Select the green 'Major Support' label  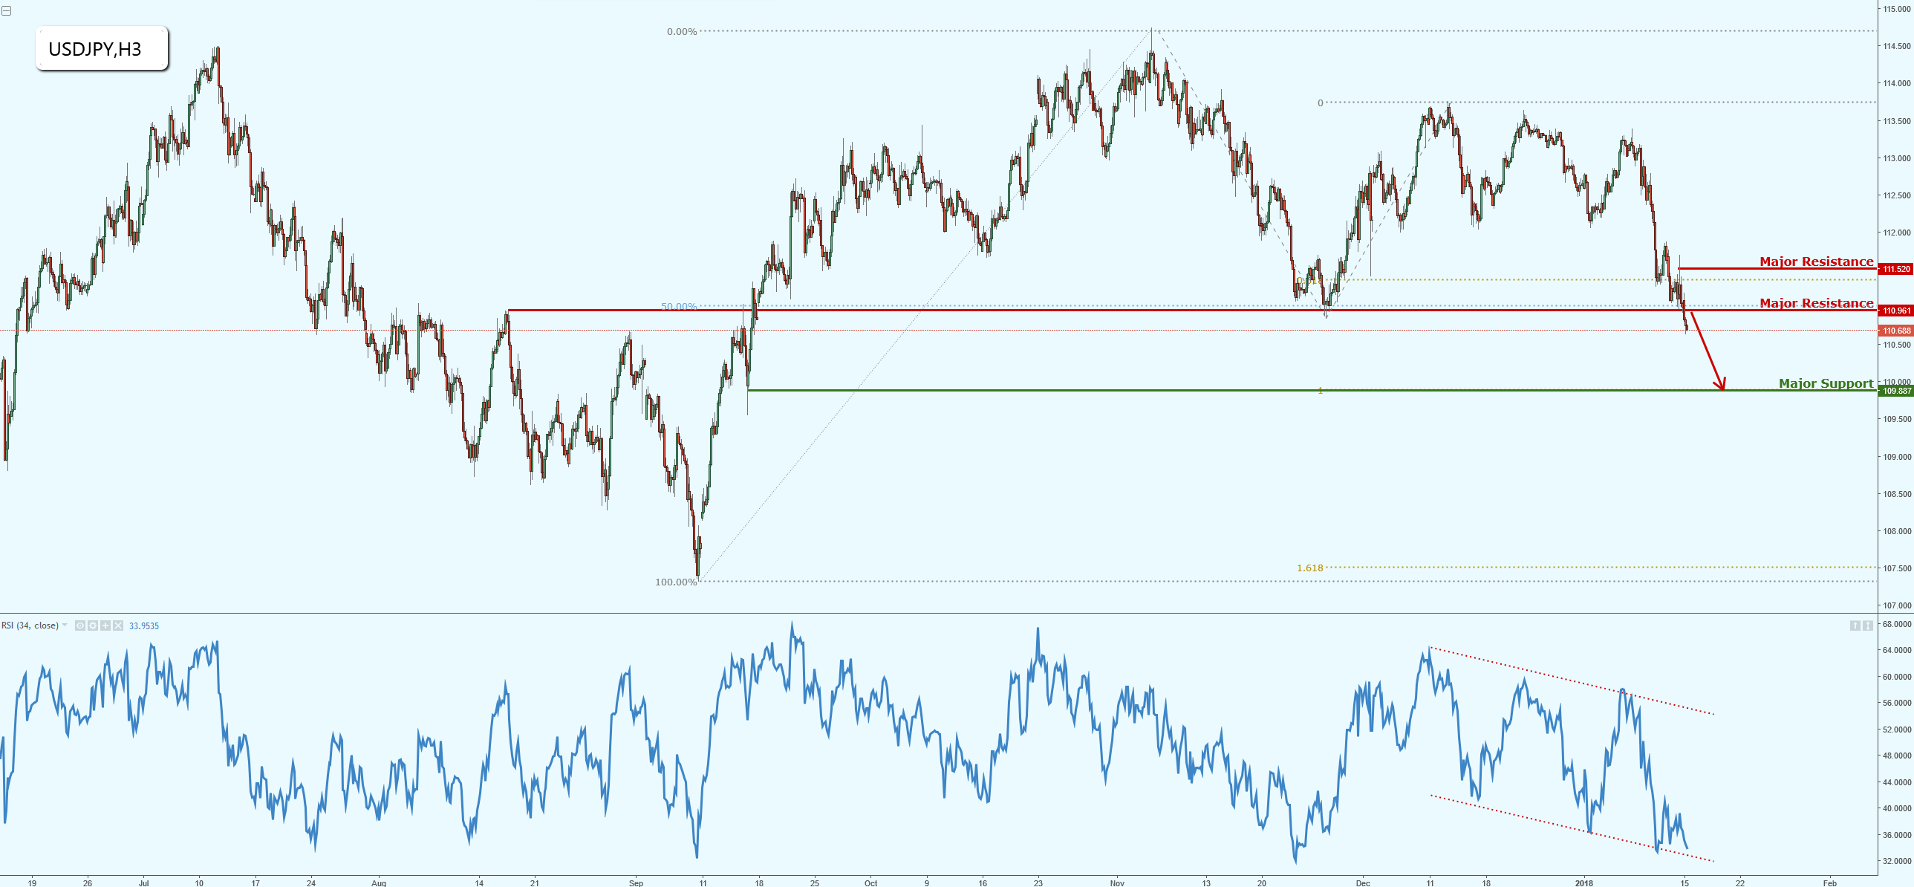click(x=1826, y=383)
